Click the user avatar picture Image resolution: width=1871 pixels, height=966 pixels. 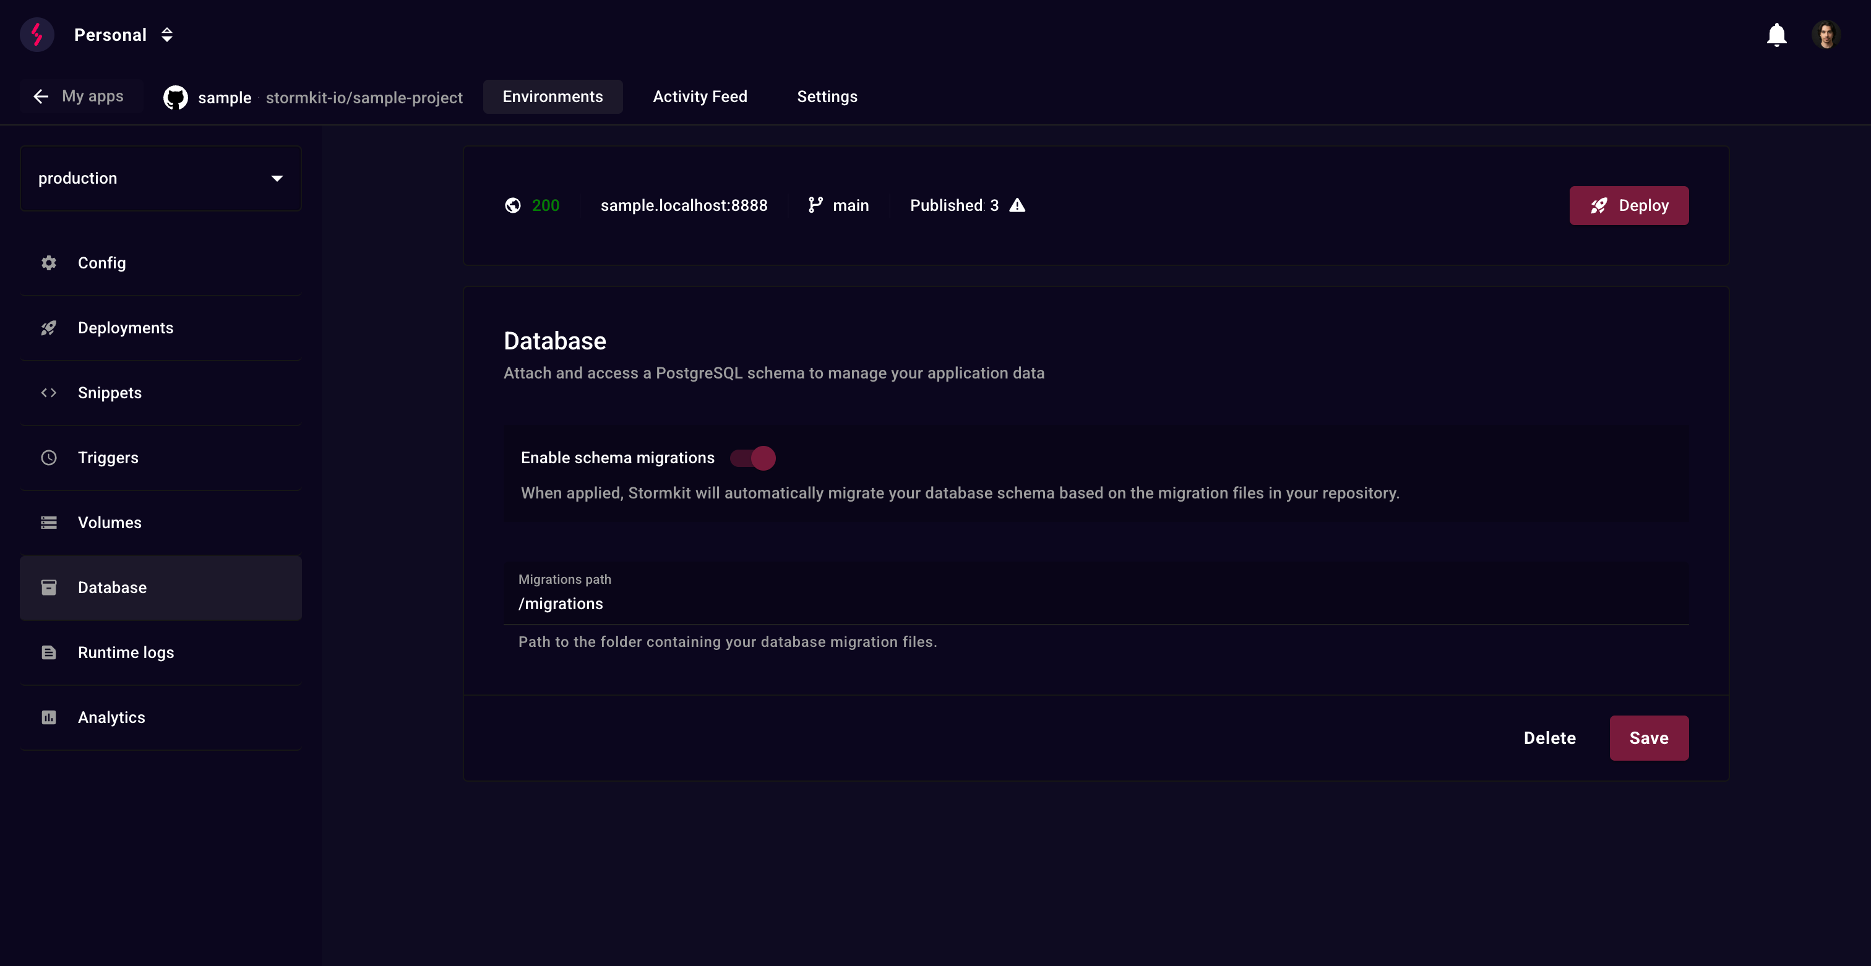(x=1825, y=34)
